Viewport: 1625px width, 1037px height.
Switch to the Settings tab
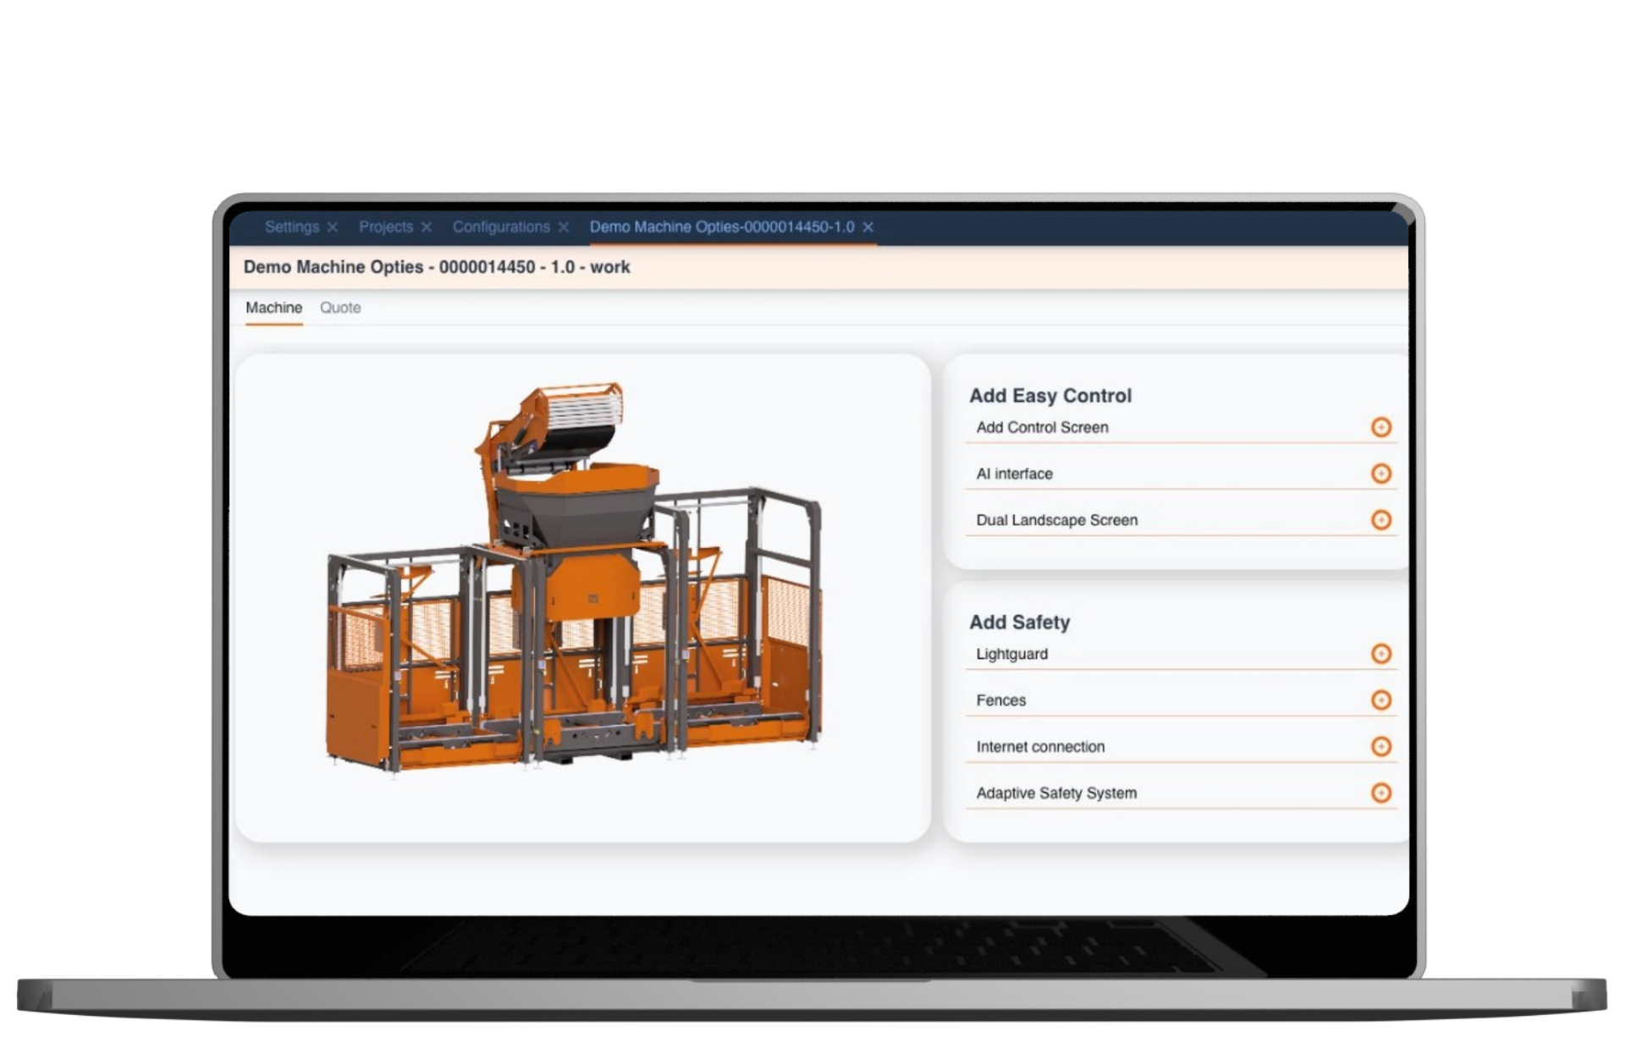[292, 227]
